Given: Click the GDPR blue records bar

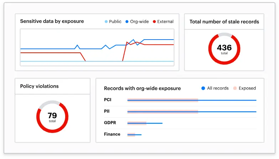Looking at the screenshot, I should (155, 123).
